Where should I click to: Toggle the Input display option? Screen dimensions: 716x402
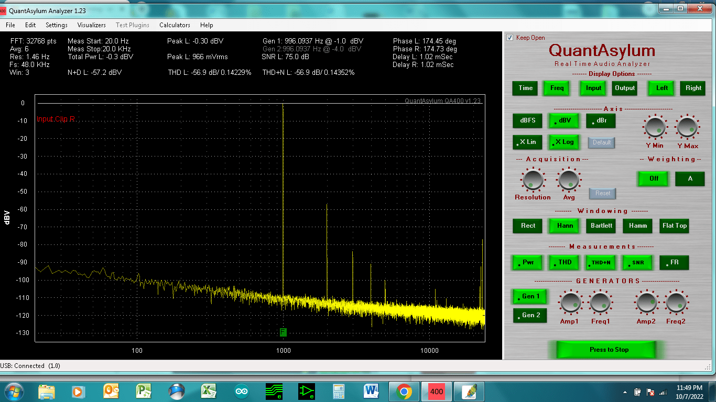tap(593, 88)
